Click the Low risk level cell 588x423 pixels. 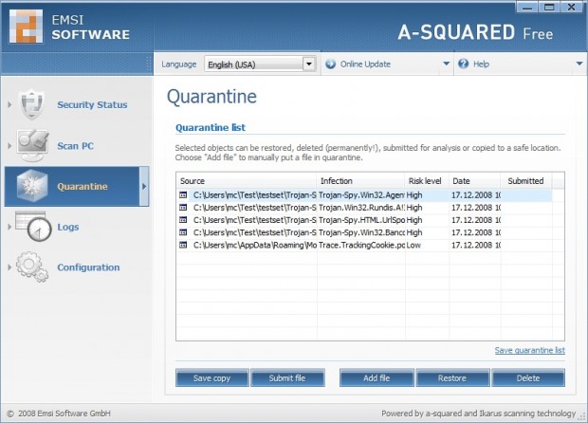coord(413,245)
